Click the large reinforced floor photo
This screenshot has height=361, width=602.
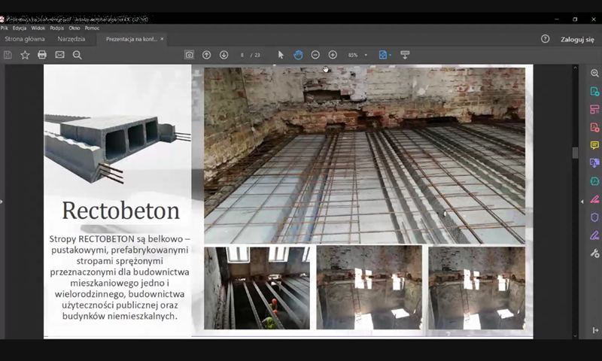pos(364,156)
